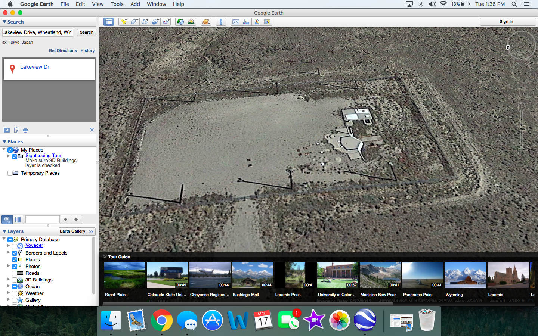Toggle My Places checkbox
Screen dimensions: 538x336
tap(10, 150)
